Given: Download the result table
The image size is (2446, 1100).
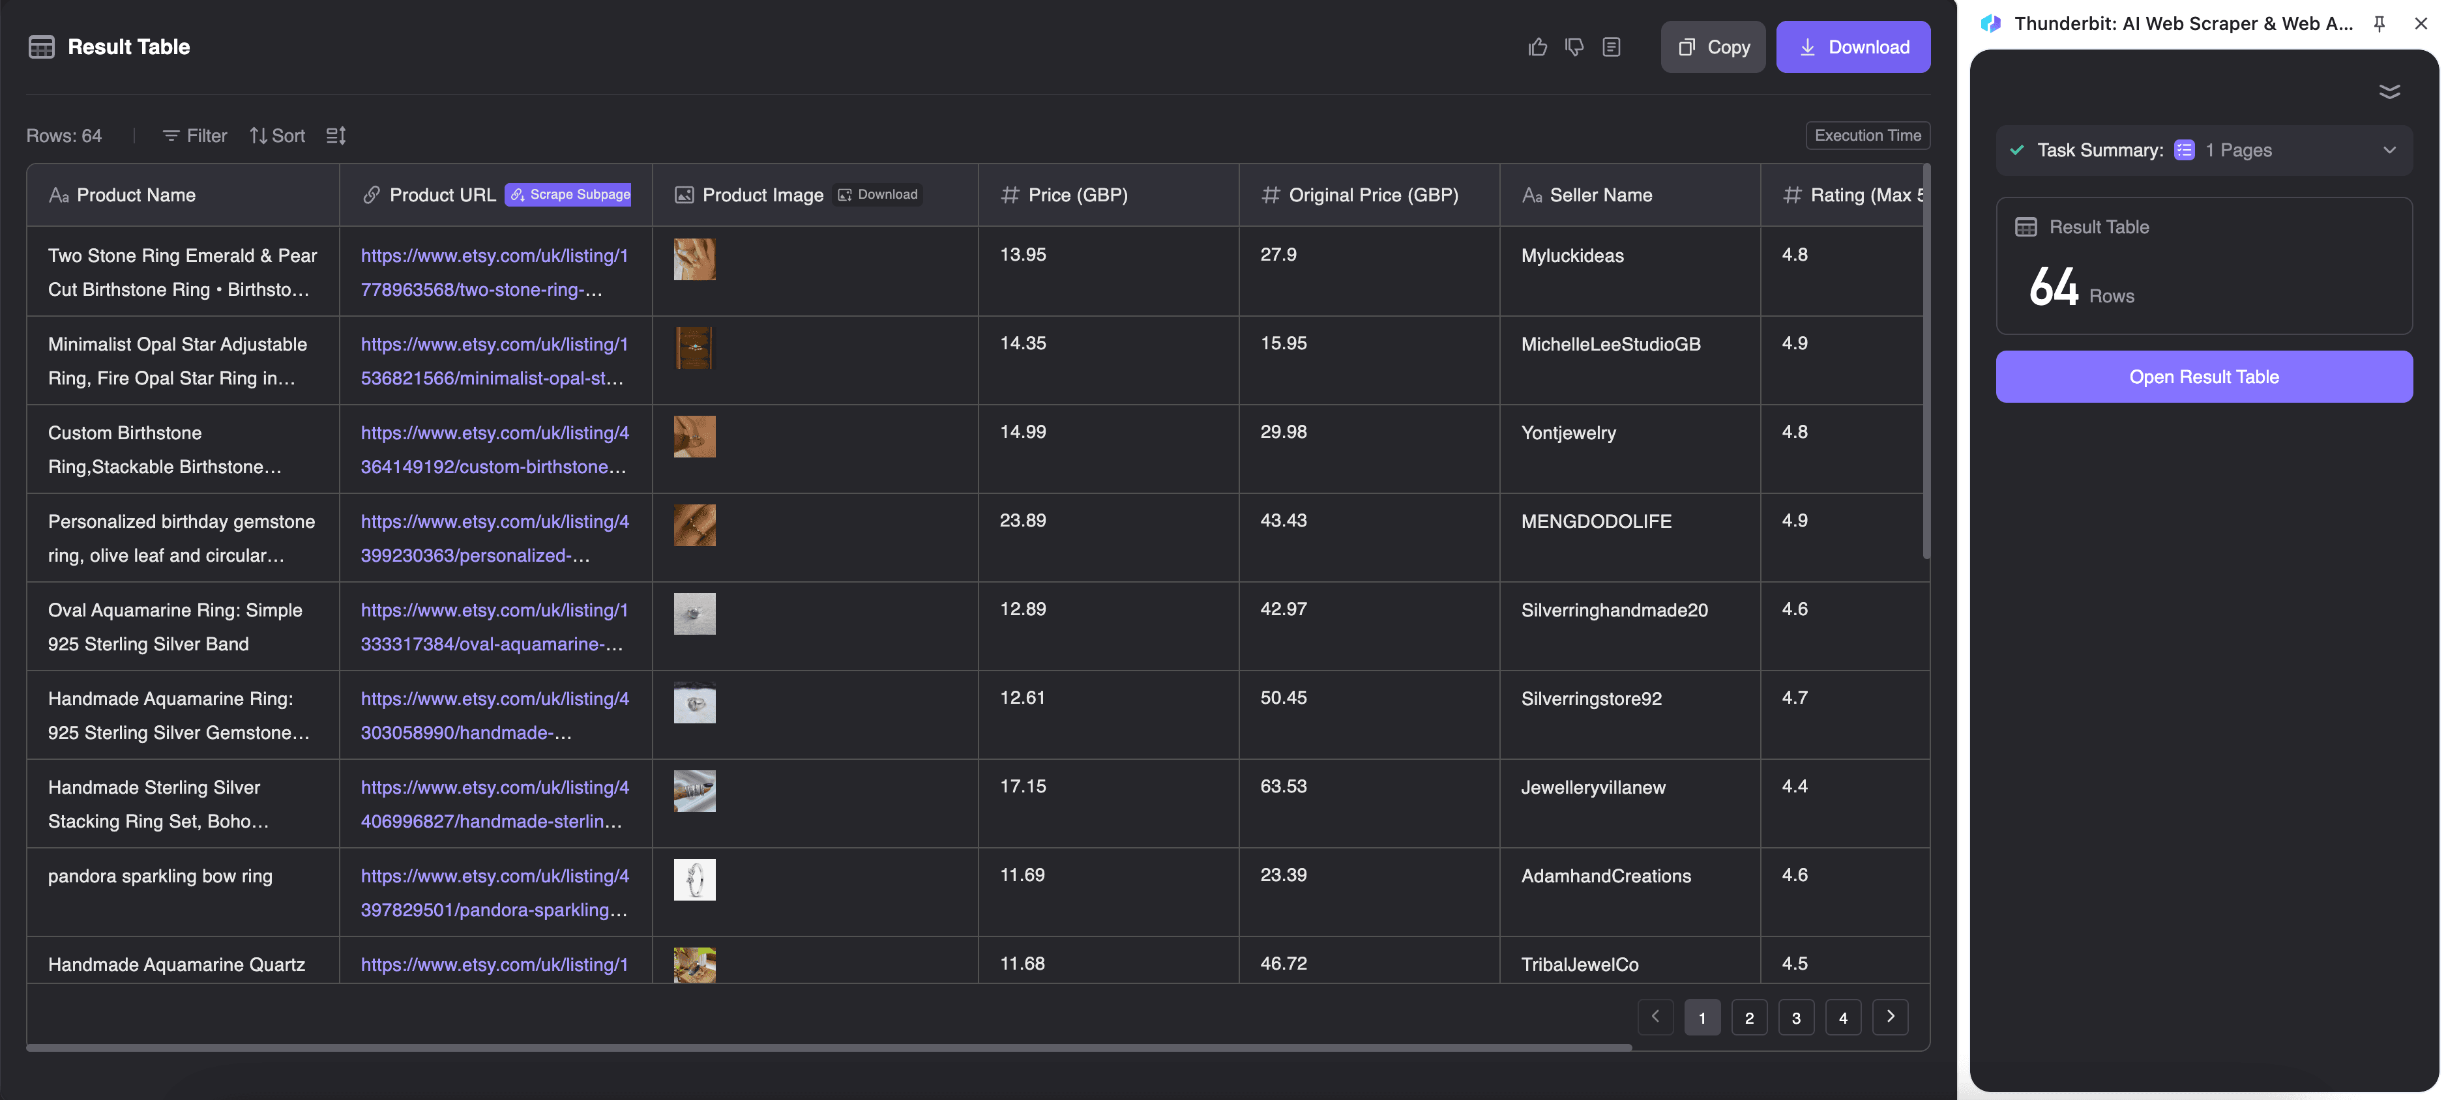Looking at the screenshot, I should 1853,46.
